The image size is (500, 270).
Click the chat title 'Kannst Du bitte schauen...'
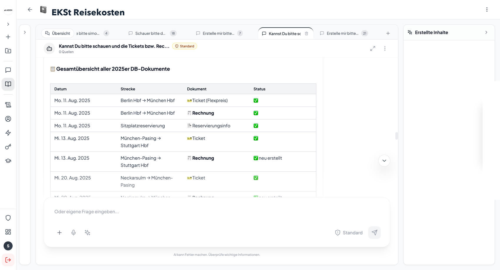pyautogui.click(x=114, y=46)
